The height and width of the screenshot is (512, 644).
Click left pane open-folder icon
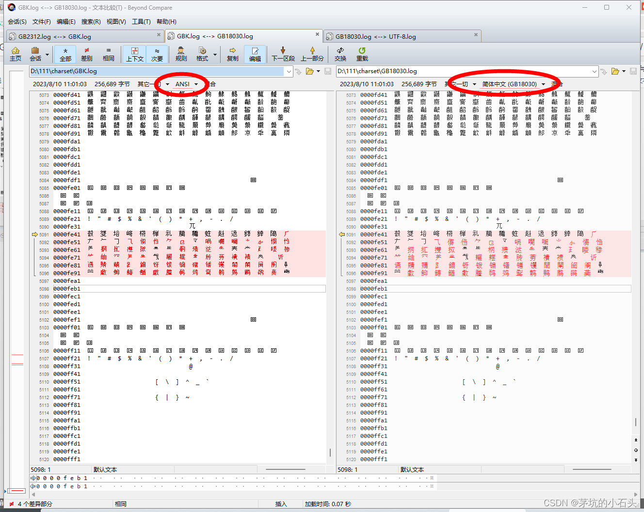click(x=309, y=71)
